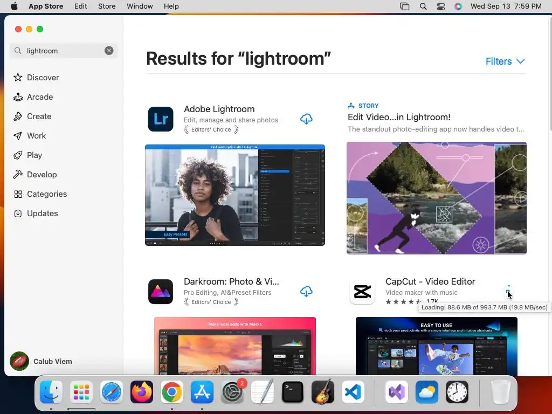The width and height of the screenshot is (552, 414).
Task: Open the date and time display
Action: coord(506,6)
